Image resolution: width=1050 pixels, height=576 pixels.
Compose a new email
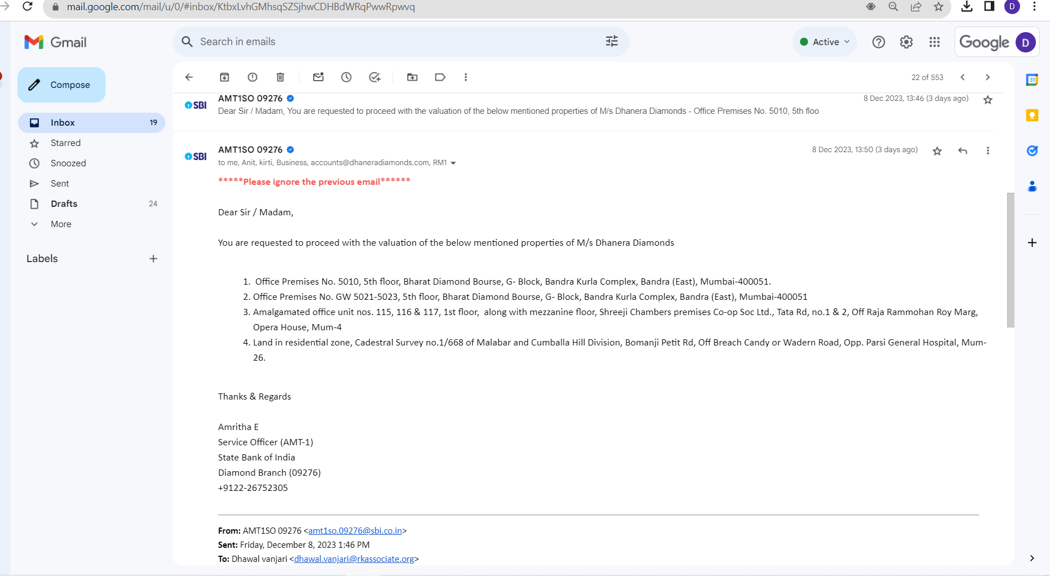pyautogui.click(x=61, y=85)
